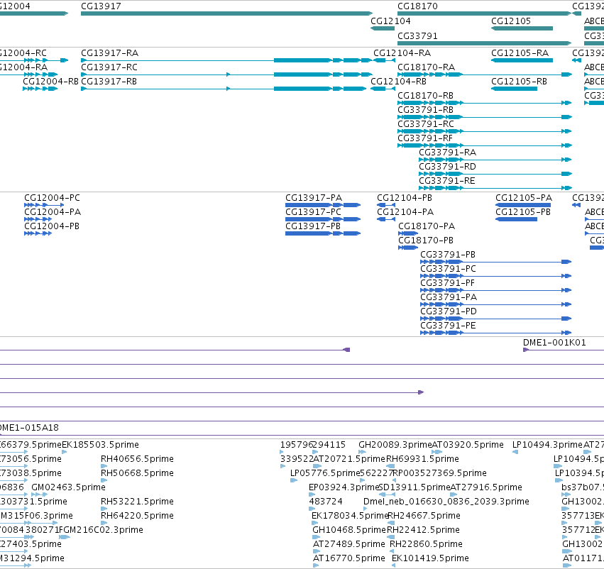Click protein label CG13917-PC
This screenshot has width=604, height=569.
(x=314, y=212)
